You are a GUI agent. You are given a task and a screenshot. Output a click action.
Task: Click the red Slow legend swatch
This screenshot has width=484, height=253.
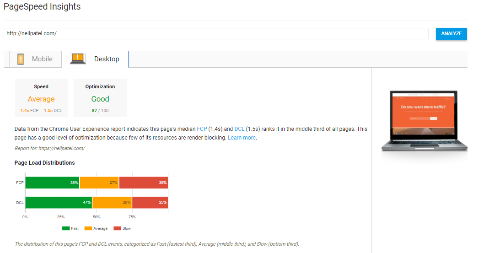tap(117, 228)
